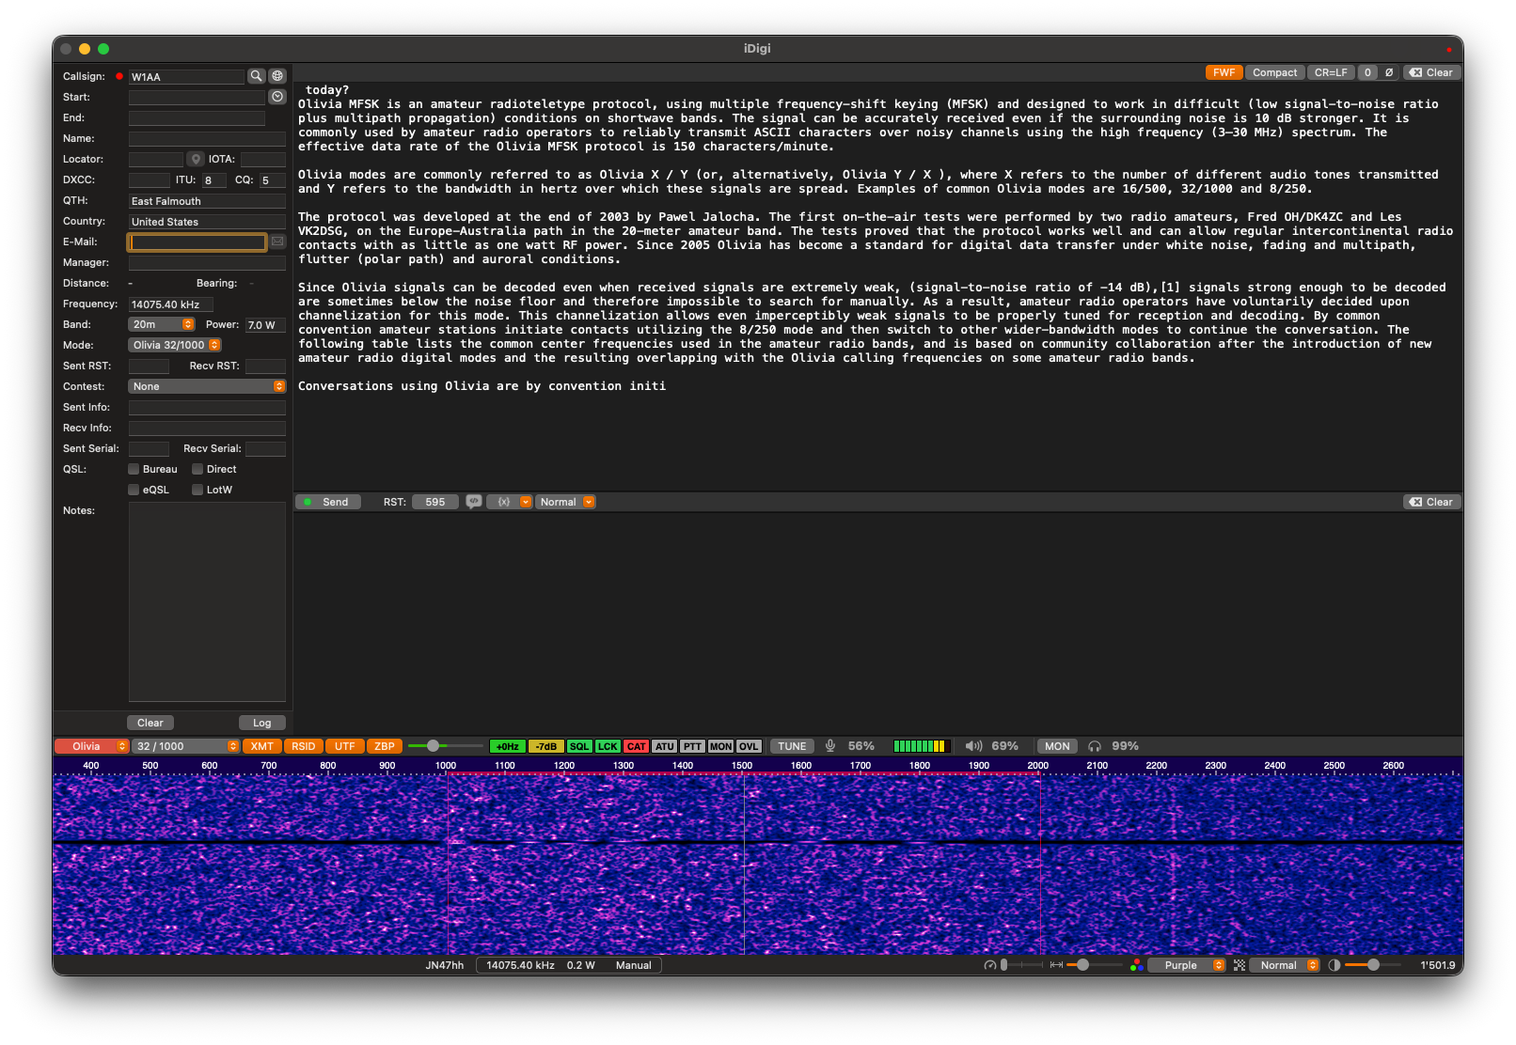Image resolution: width=1516 pixels, height=1045 pixels.
Task: Click the clock icon next to Start
Action: 277,97
